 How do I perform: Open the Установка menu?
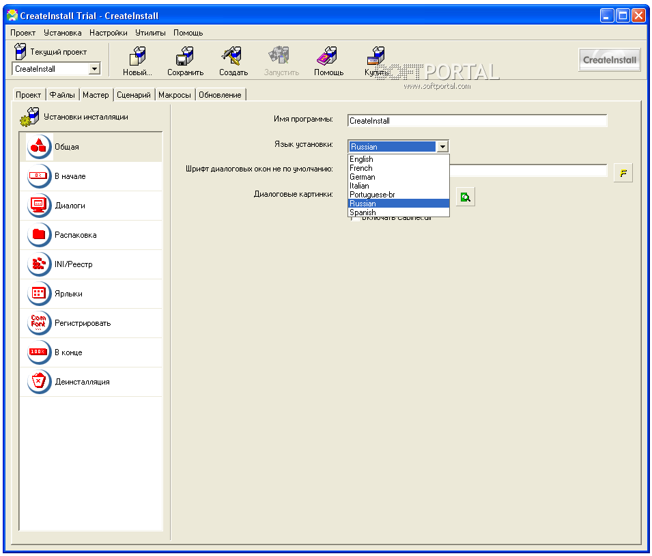(62, 33)
